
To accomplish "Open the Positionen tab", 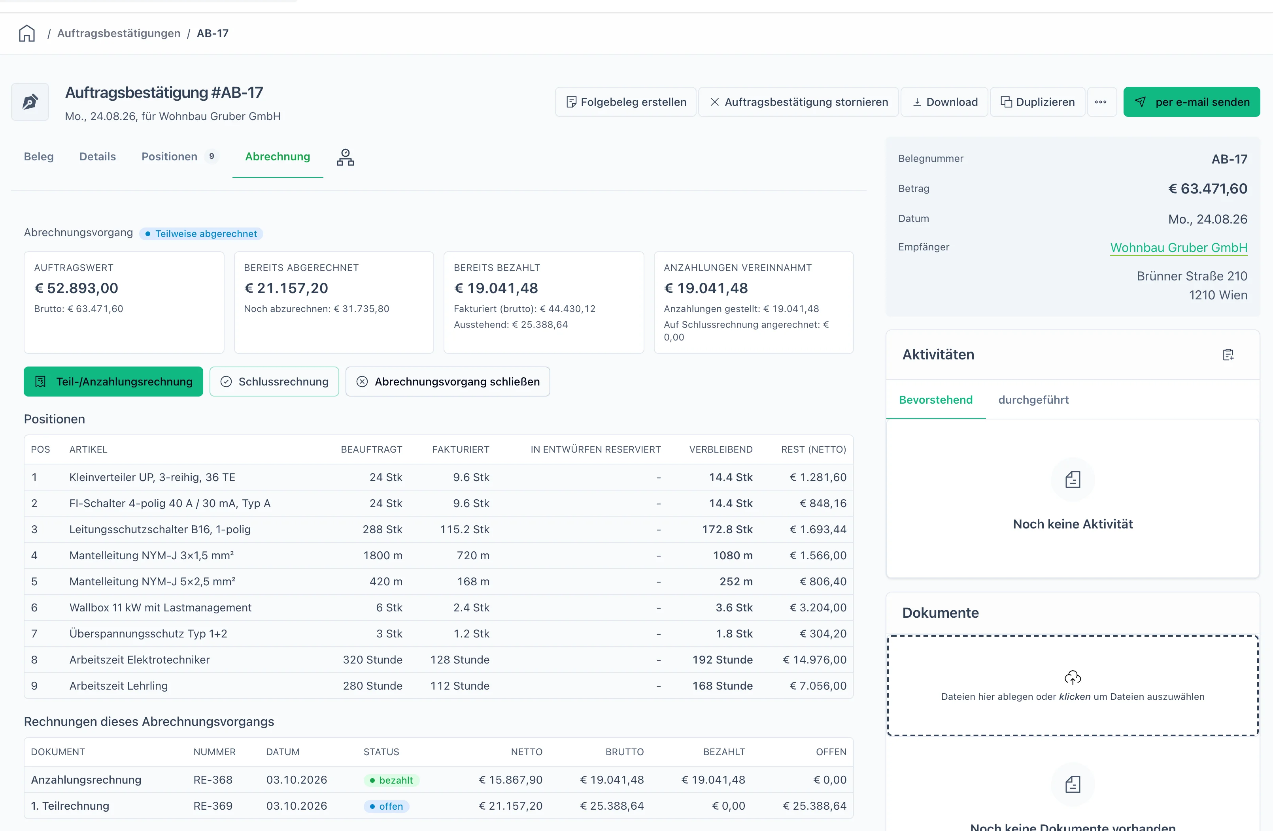I will click(180, 156).
